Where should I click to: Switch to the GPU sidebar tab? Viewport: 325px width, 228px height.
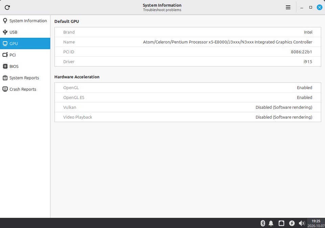tap(25, 44)
